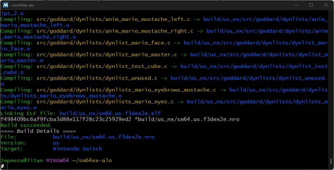Click the dynlist_test_cube.c source path
The height and width of the screenshot is (170, 334).
pos(102,66)
